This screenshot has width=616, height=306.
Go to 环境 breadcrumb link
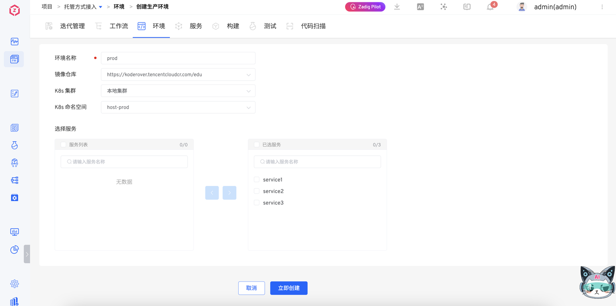coord(119,7)
